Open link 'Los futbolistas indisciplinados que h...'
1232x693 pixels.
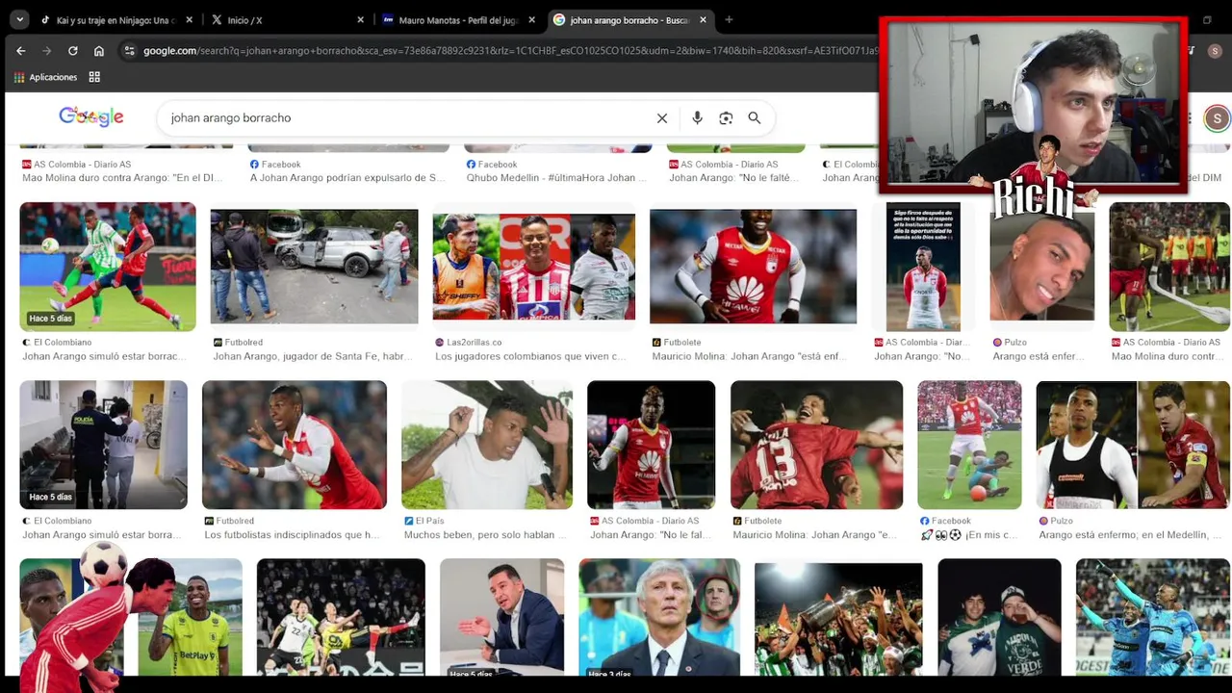click(293, 535)
